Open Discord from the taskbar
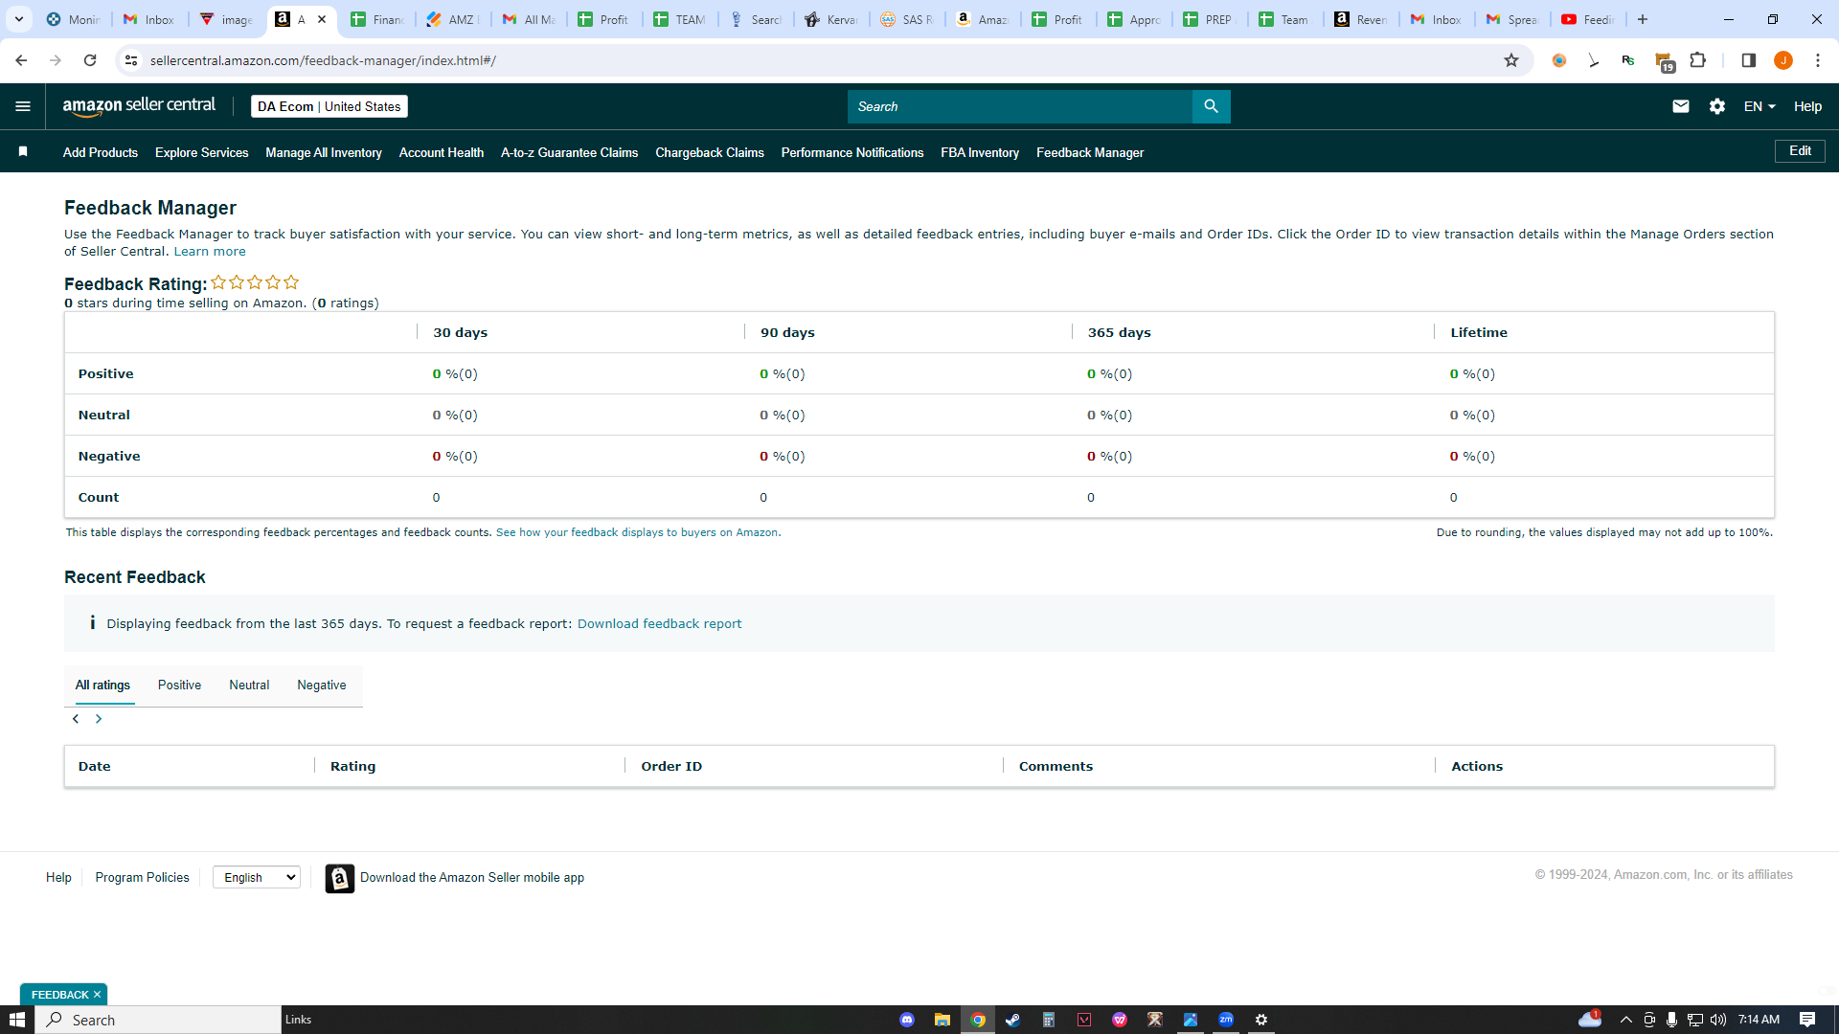 (907, 1020)
